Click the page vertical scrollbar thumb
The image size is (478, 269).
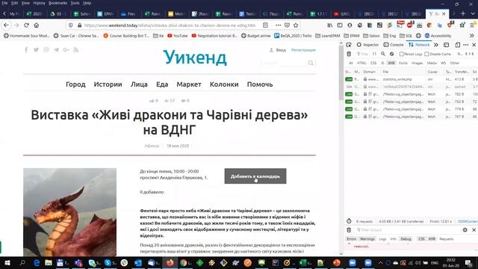click(341, 73)
